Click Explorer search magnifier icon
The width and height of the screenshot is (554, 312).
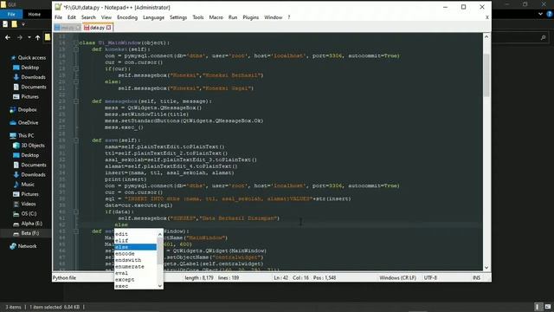tap(543, 37)
